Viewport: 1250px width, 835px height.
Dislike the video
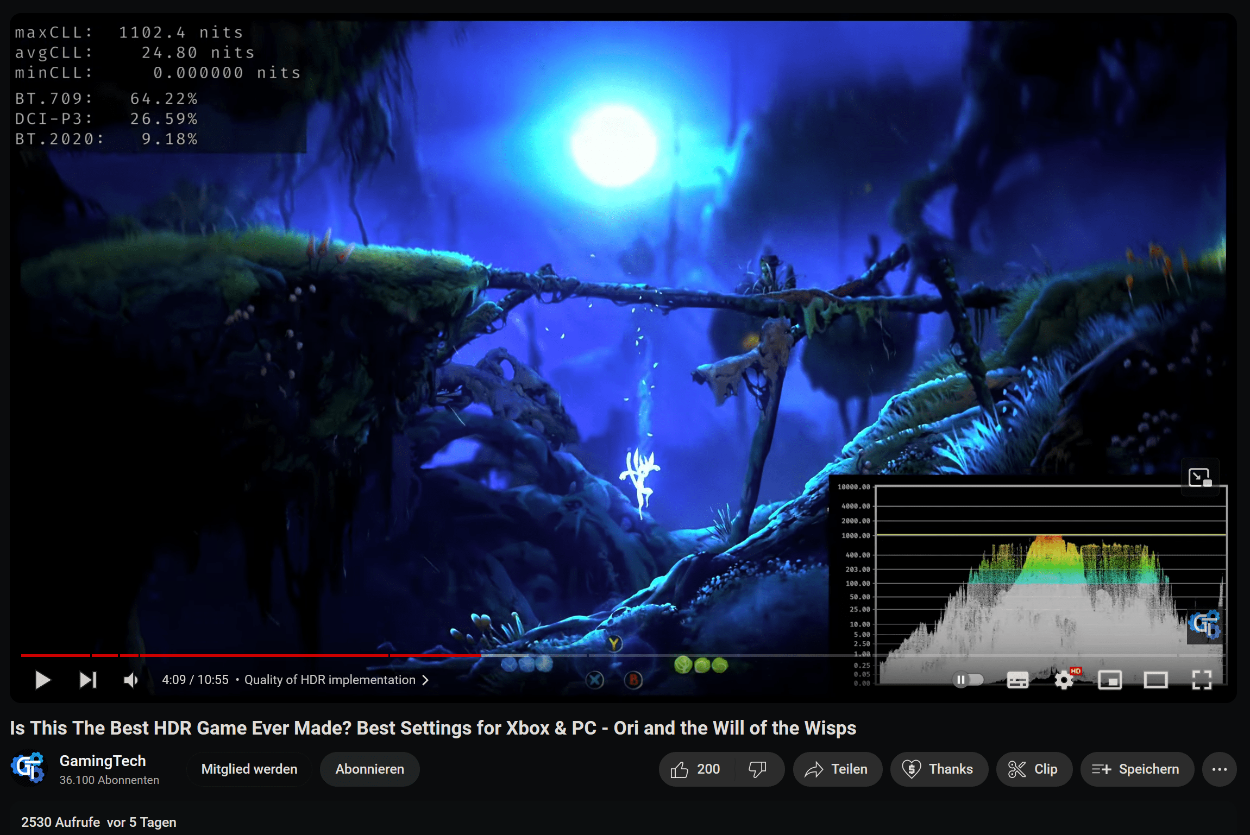(758, 769)
